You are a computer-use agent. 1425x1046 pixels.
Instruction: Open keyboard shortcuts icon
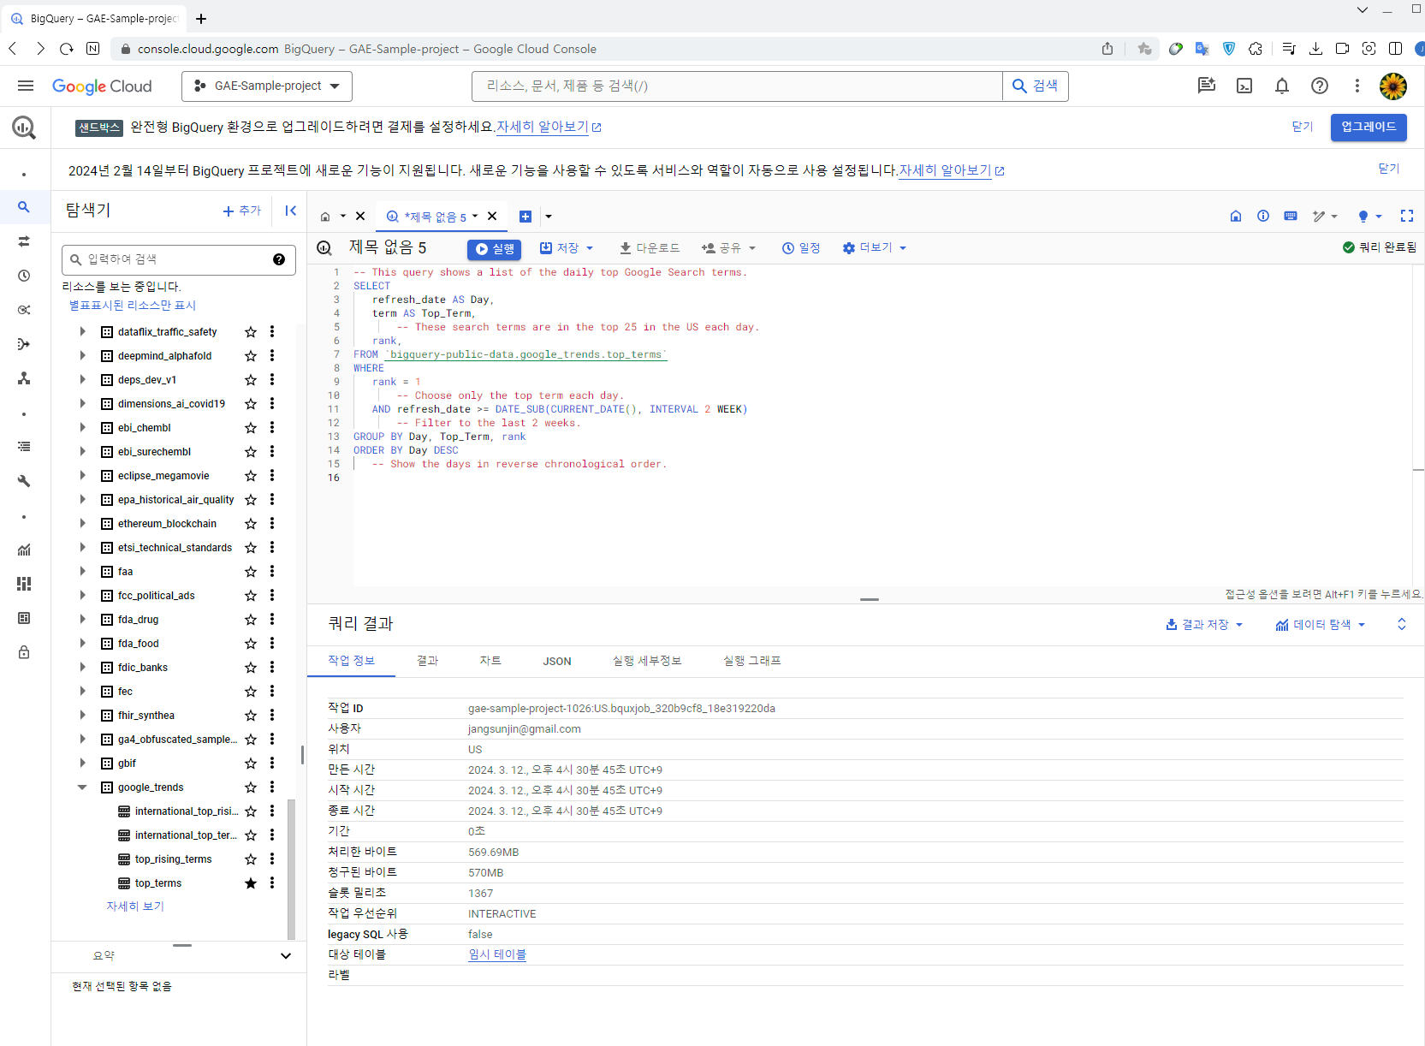click(x=1291, y=216)
